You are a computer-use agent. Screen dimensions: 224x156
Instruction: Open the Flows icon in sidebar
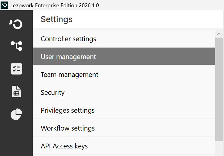(16, 46)
